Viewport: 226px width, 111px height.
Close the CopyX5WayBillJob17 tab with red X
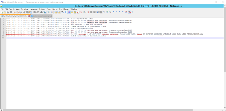click(x=29, y=16)
